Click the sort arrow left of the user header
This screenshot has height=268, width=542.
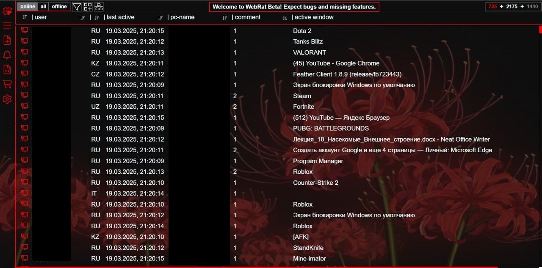coord(24,17)
